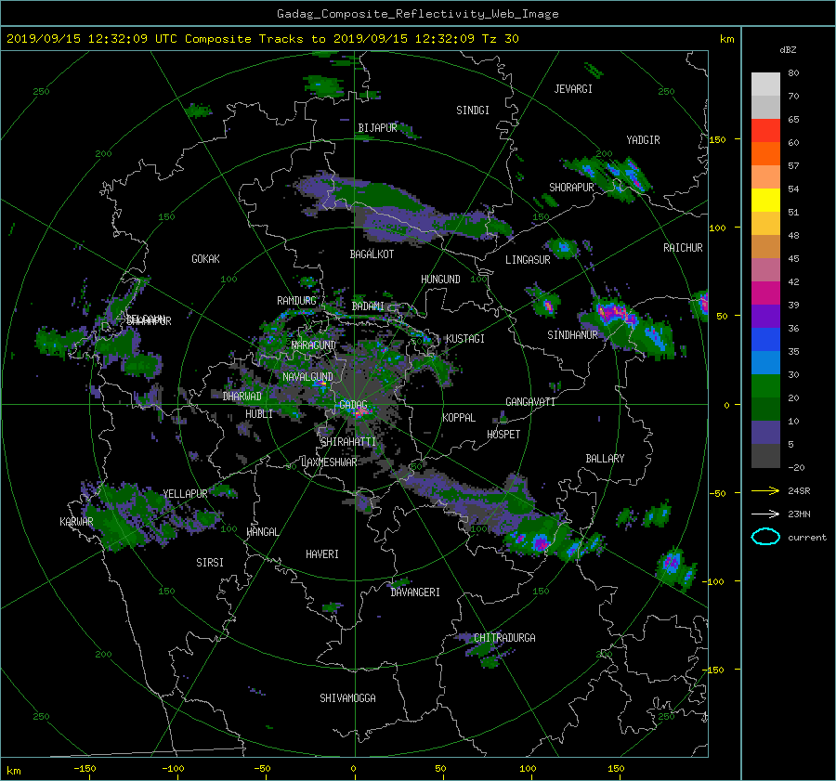The width and height of the screenshot is (836, 781).
Task: Click the GOKAK city label
Action: coord(205,259)
